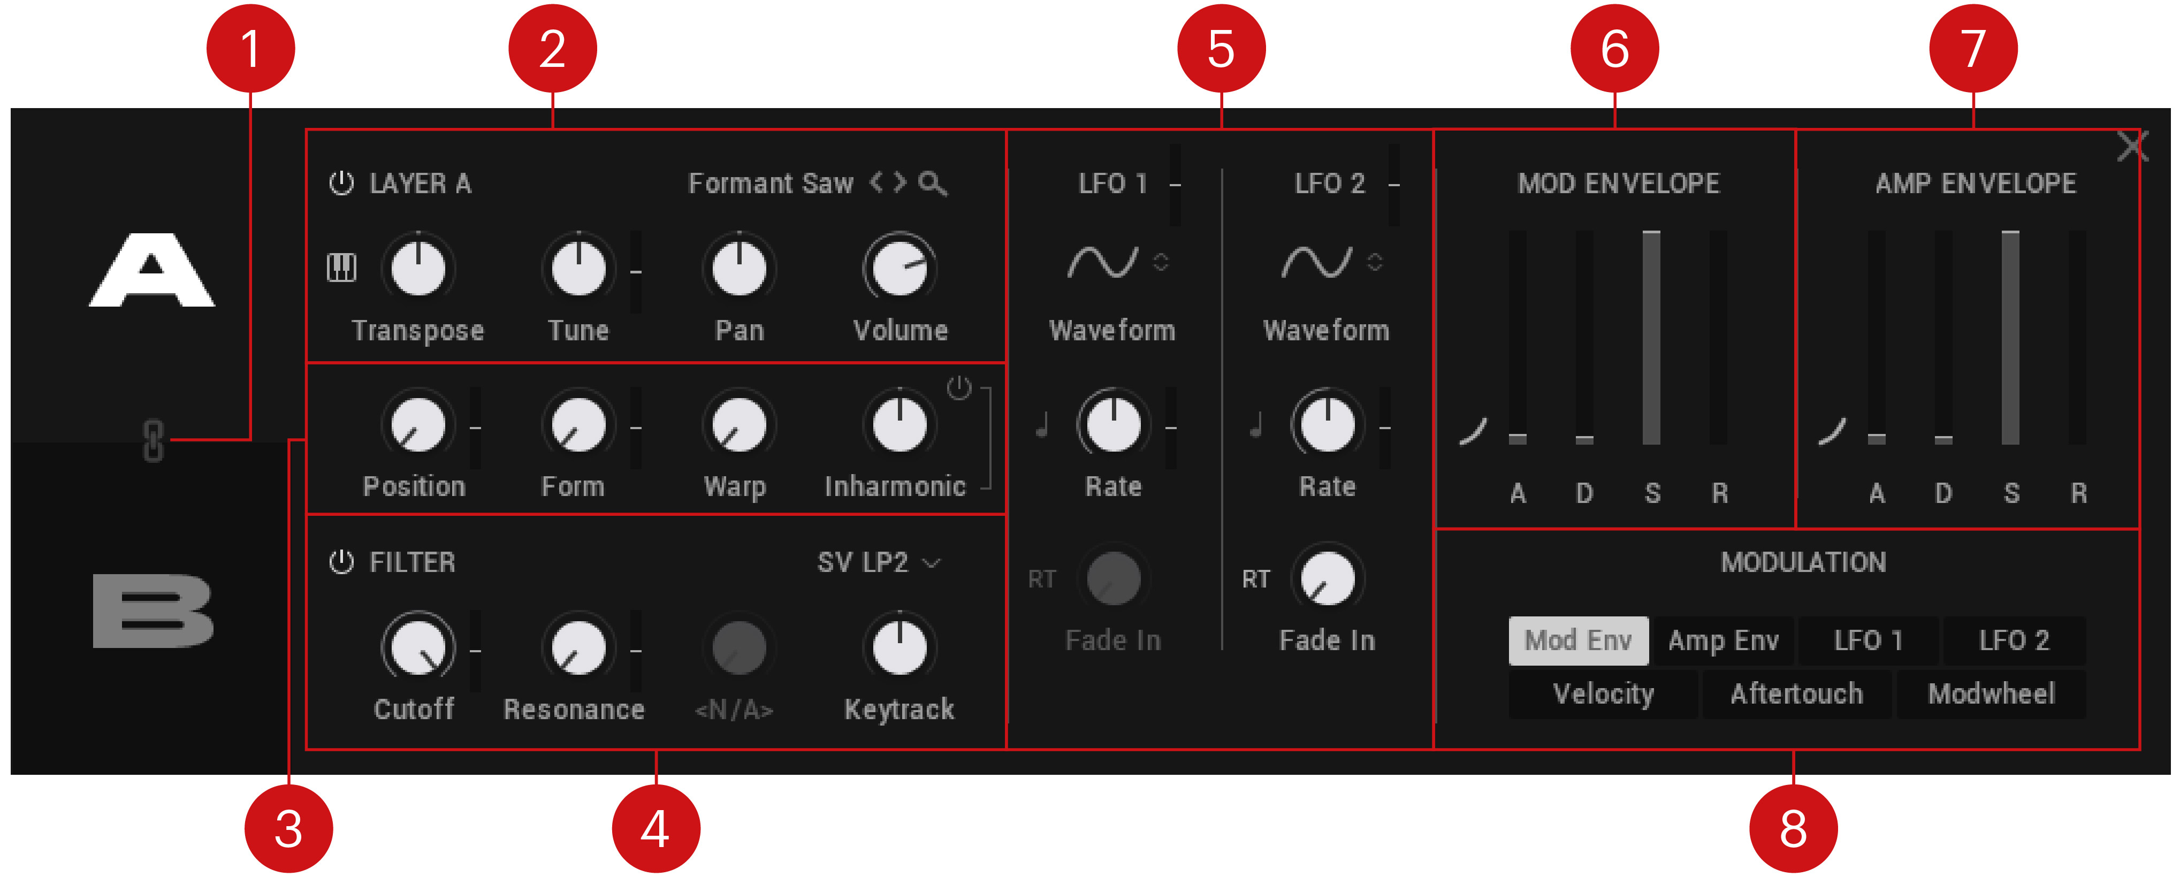The image size is (2180, 877).
Task: Click the Modwheel modulation button
Action: coord(1991,694)
